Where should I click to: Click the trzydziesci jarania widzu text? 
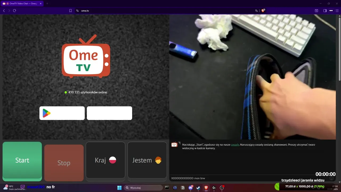click(303, 180)
